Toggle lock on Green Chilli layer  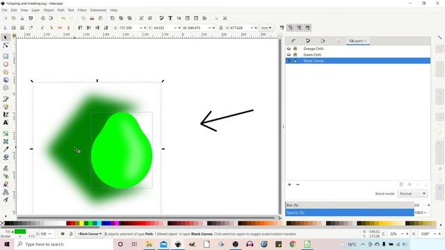295,55
